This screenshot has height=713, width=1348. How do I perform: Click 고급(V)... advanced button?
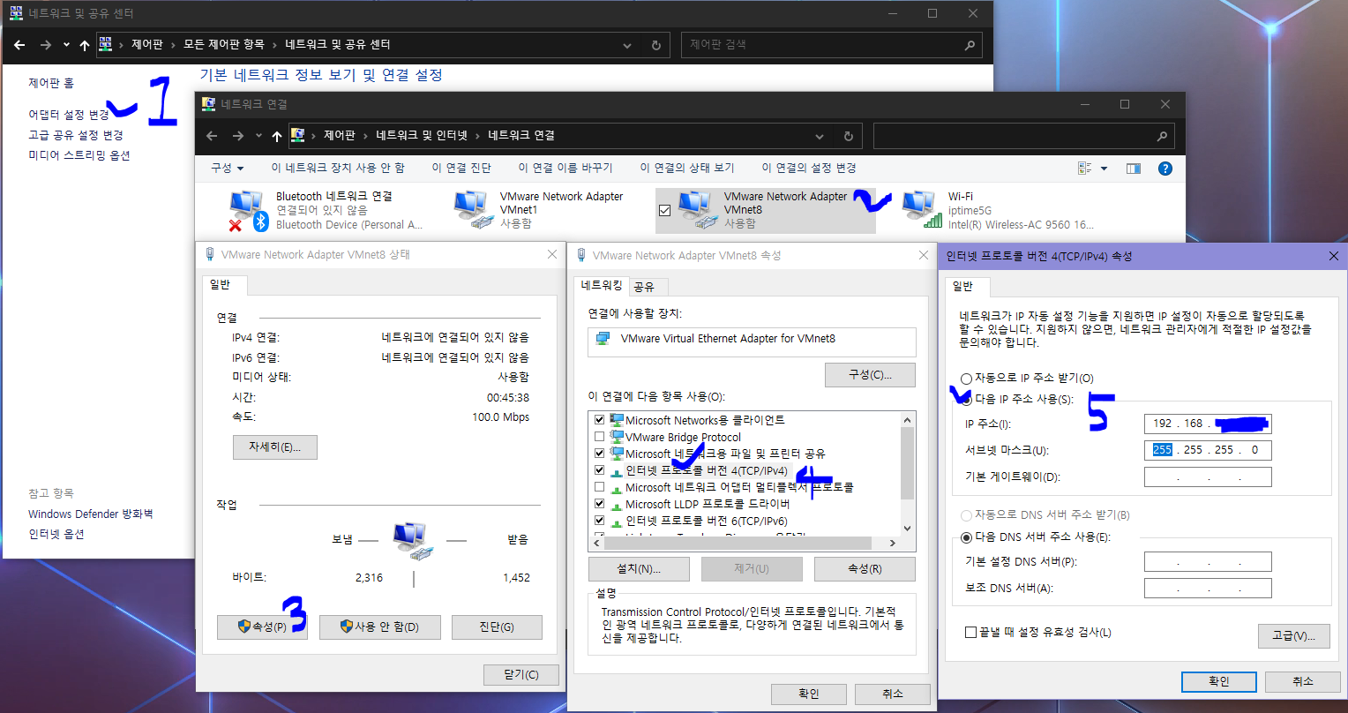[1294, 636]
